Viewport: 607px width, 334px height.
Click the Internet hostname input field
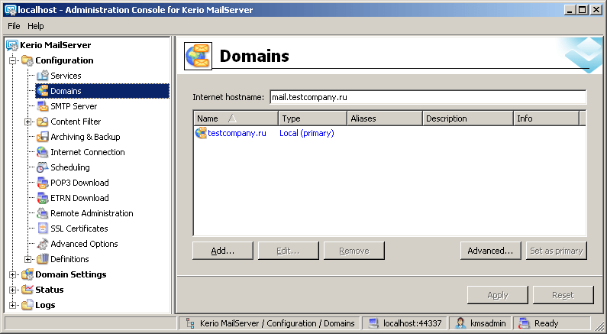point(428,97)
